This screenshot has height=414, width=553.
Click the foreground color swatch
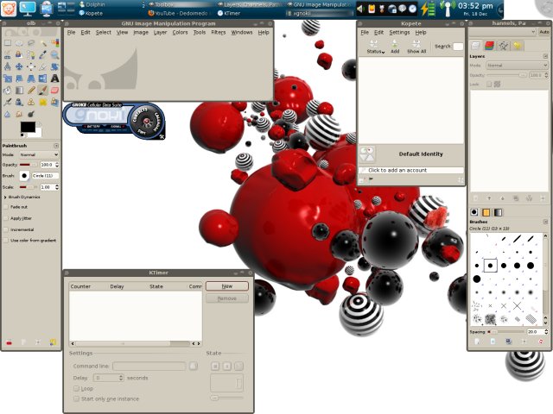point(28,127)
